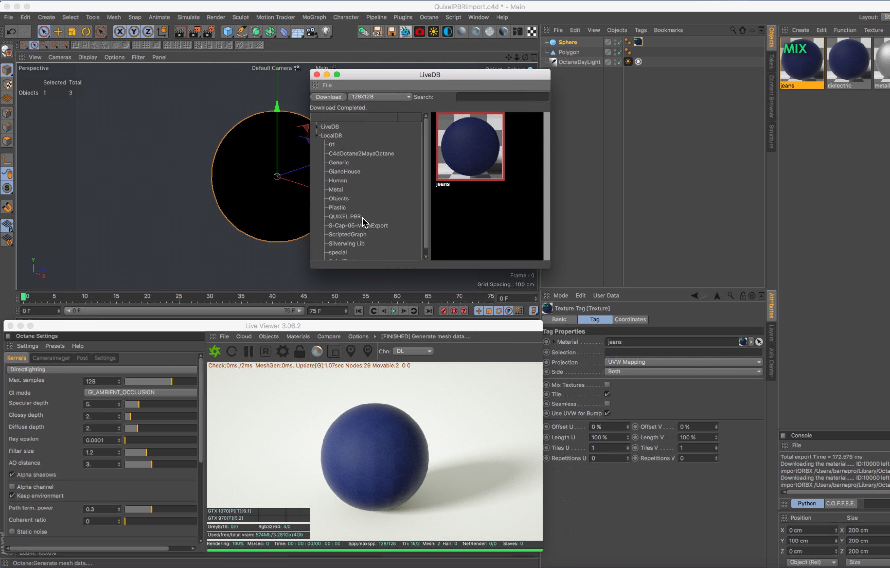The image size is (890, 568).
Task: Select the Move tool icon
Action: [58, 32]
